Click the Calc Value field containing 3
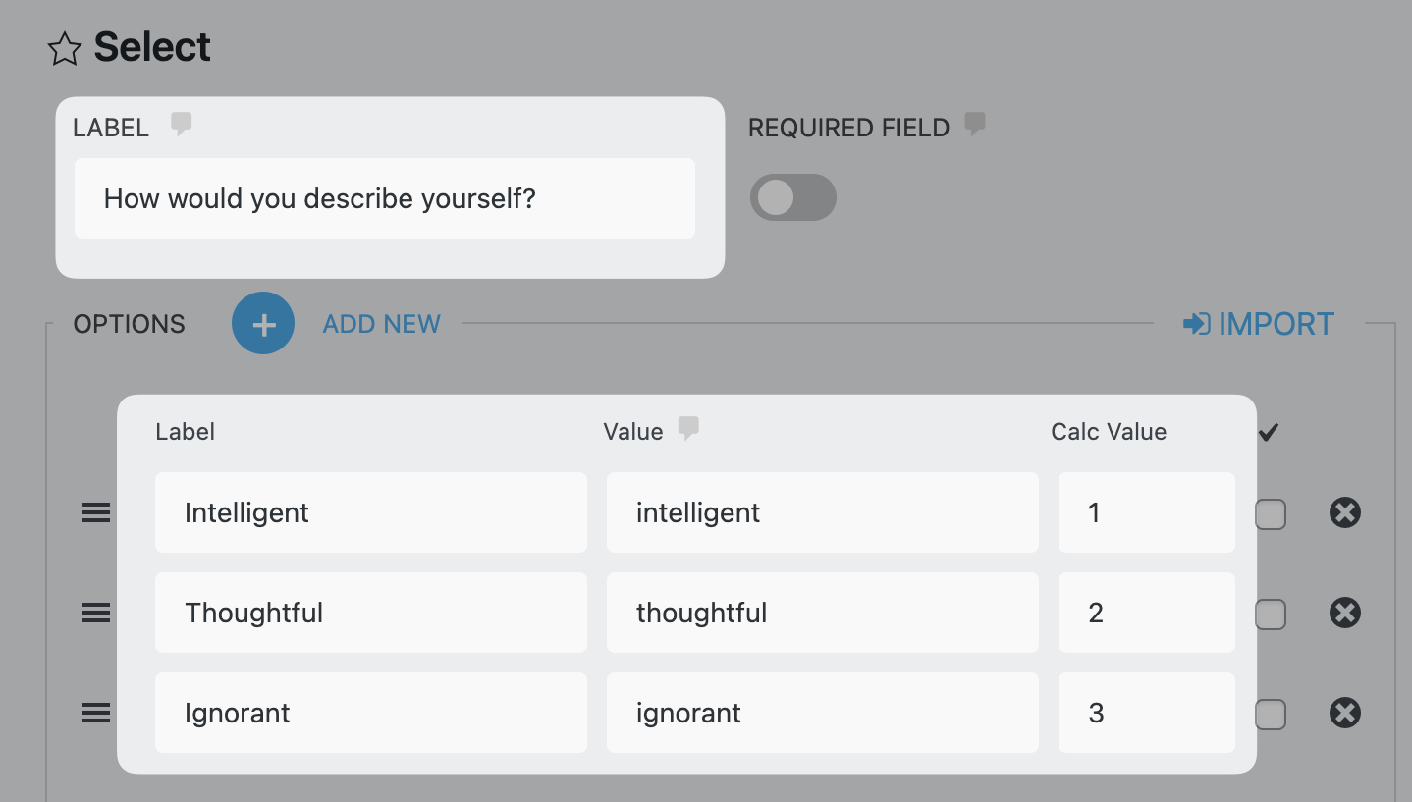The image size is (1412, 802). click(x=1146, y=713)
